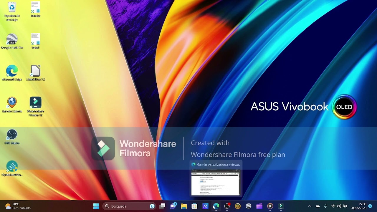Open the purple clapperboard taskbar icon
This screenshot has width=377, height=212.
259,206
